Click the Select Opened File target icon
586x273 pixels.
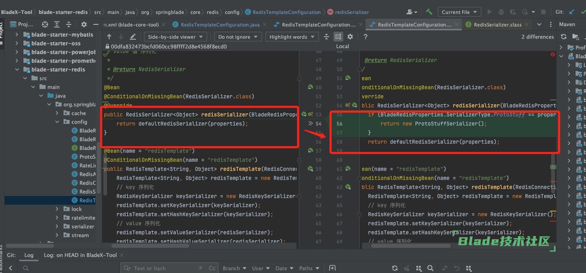[45, 24]
